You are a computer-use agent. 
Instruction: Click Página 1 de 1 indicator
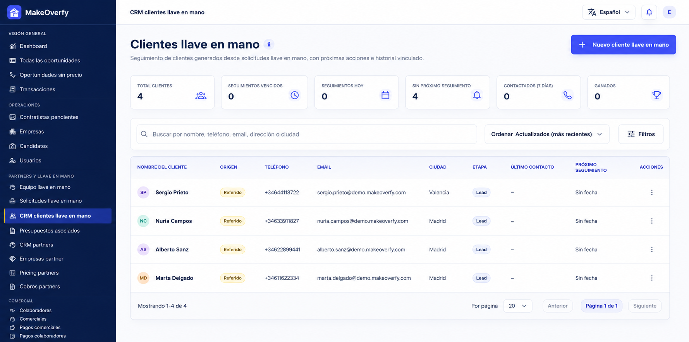point(601,306)
